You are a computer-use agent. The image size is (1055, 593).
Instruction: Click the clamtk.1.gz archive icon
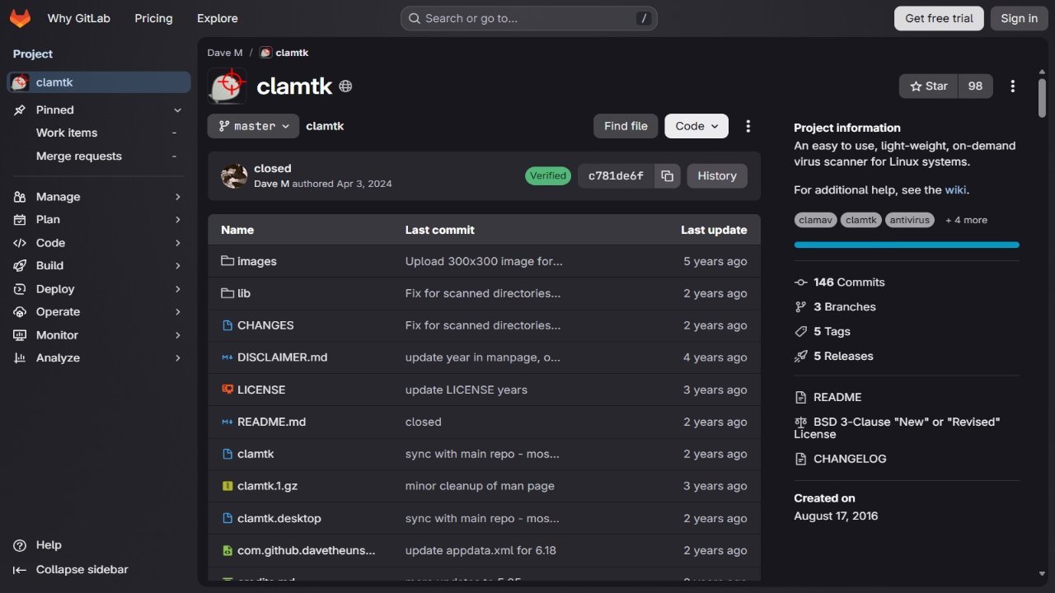tap(227, 486)
